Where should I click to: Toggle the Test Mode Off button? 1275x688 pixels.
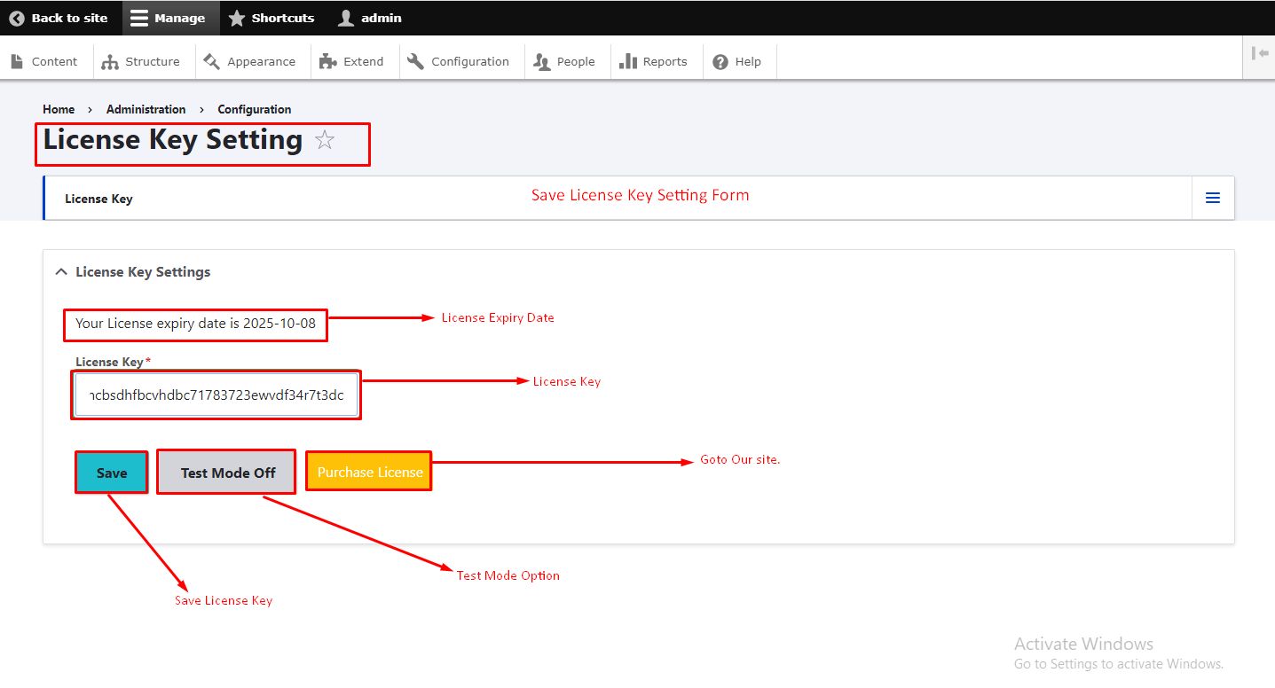227,473
